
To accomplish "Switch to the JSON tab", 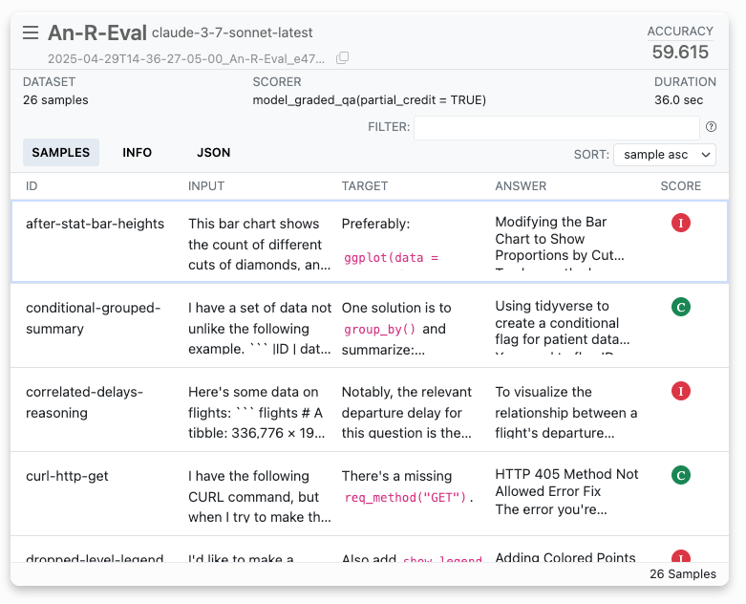I will [214, 152].
